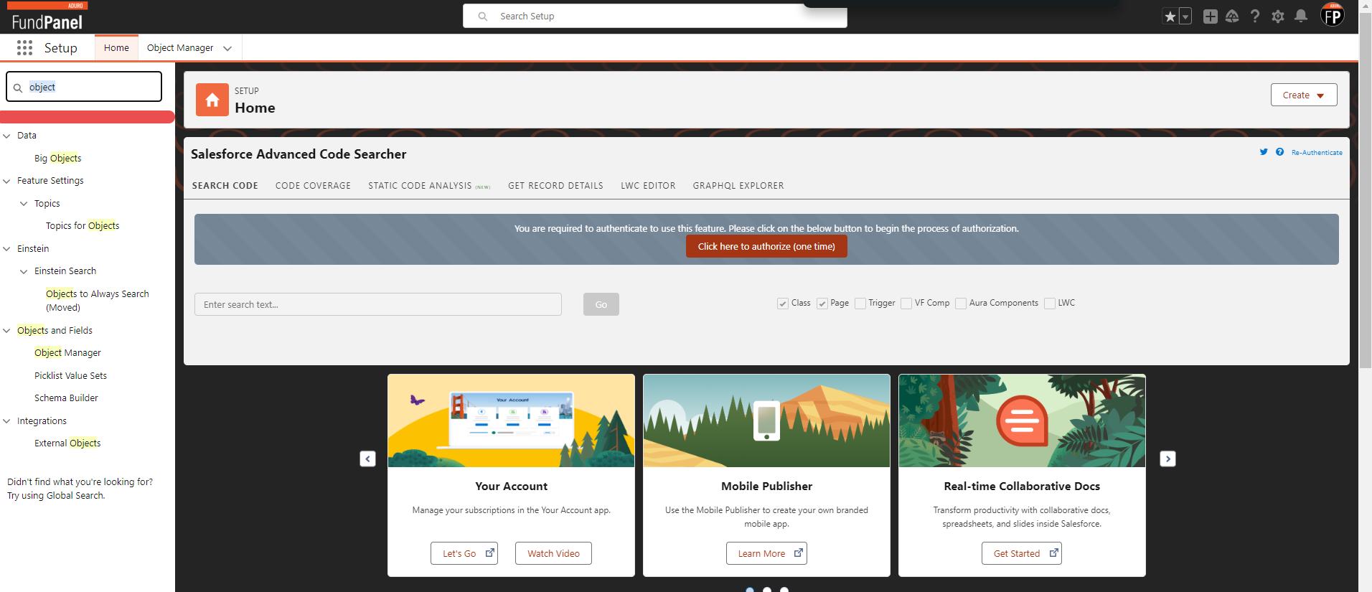Viewport: 1372px width, 592px height.
Task: Go to previous carousel slide arrow
Action: pyautogui.click(x=367, y=459)
